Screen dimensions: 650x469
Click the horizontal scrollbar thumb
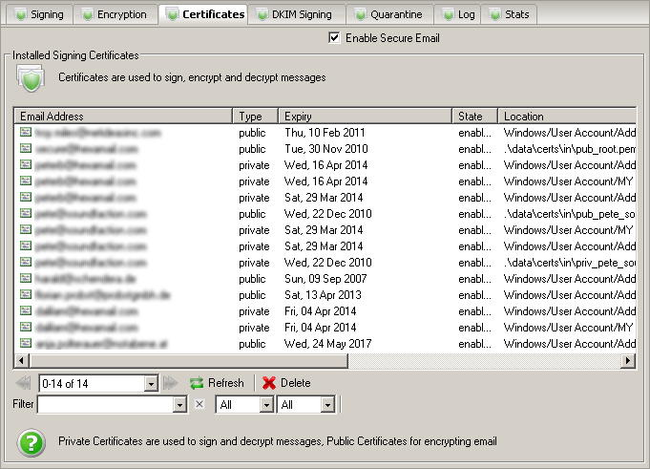pos(189,361)
